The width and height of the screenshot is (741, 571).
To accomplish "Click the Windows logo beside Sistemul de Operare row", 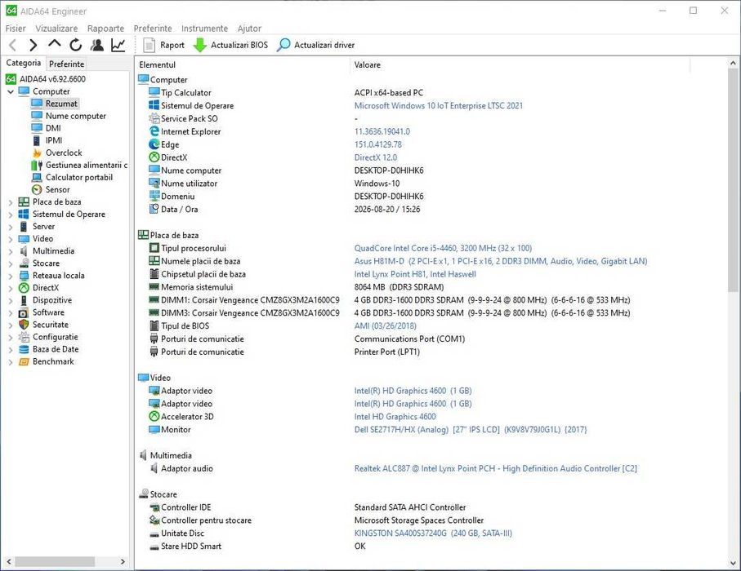I will click(x=154, y=105).
